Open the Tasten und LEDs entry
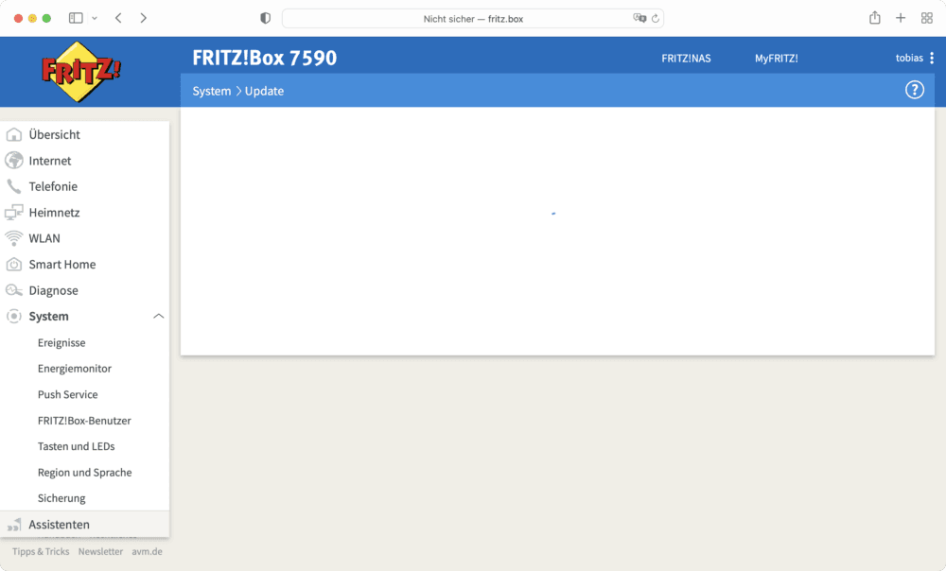The width and height of the screenshot is (946, 571). (76, 446)
